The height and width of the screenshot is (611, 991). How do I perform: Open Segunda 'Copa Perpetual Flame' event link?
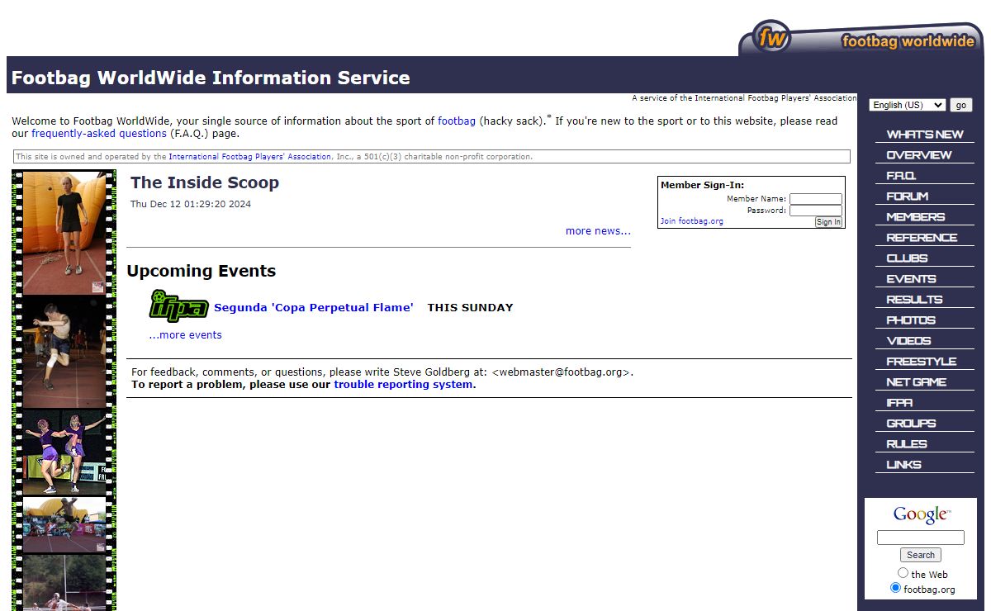tap(313, 307)
